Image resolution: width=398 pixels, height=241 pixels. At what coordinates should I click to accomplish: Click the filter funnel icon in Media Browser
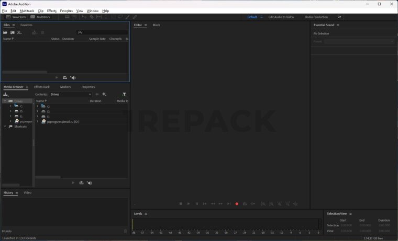pos(124,94)
